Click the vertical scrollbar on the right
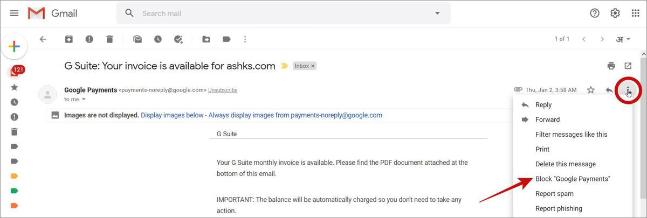The width and height of the screenshot is (647, 218). 643,133
